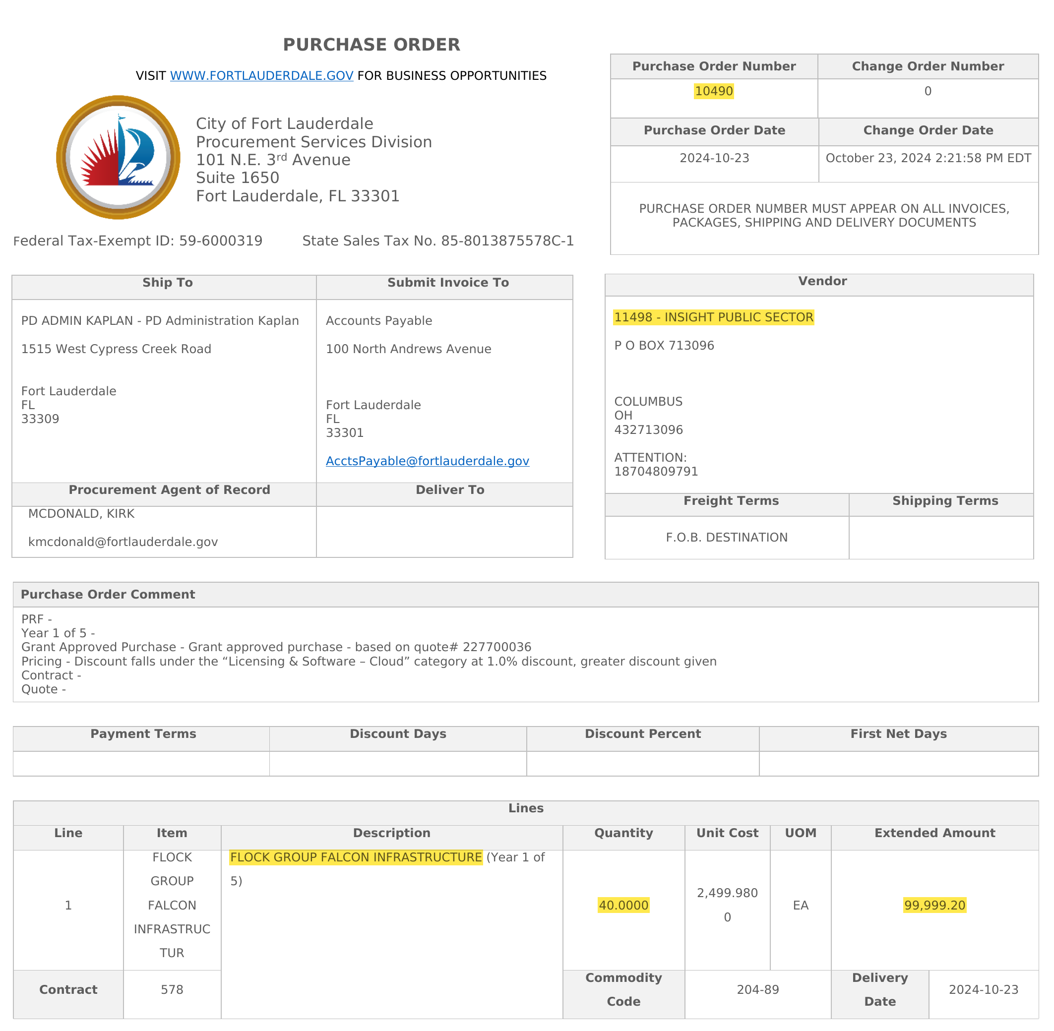This screenshot has width=1054, height=1031.
Task: Click the Suite 1650 address line
Action: pos(237,178)
